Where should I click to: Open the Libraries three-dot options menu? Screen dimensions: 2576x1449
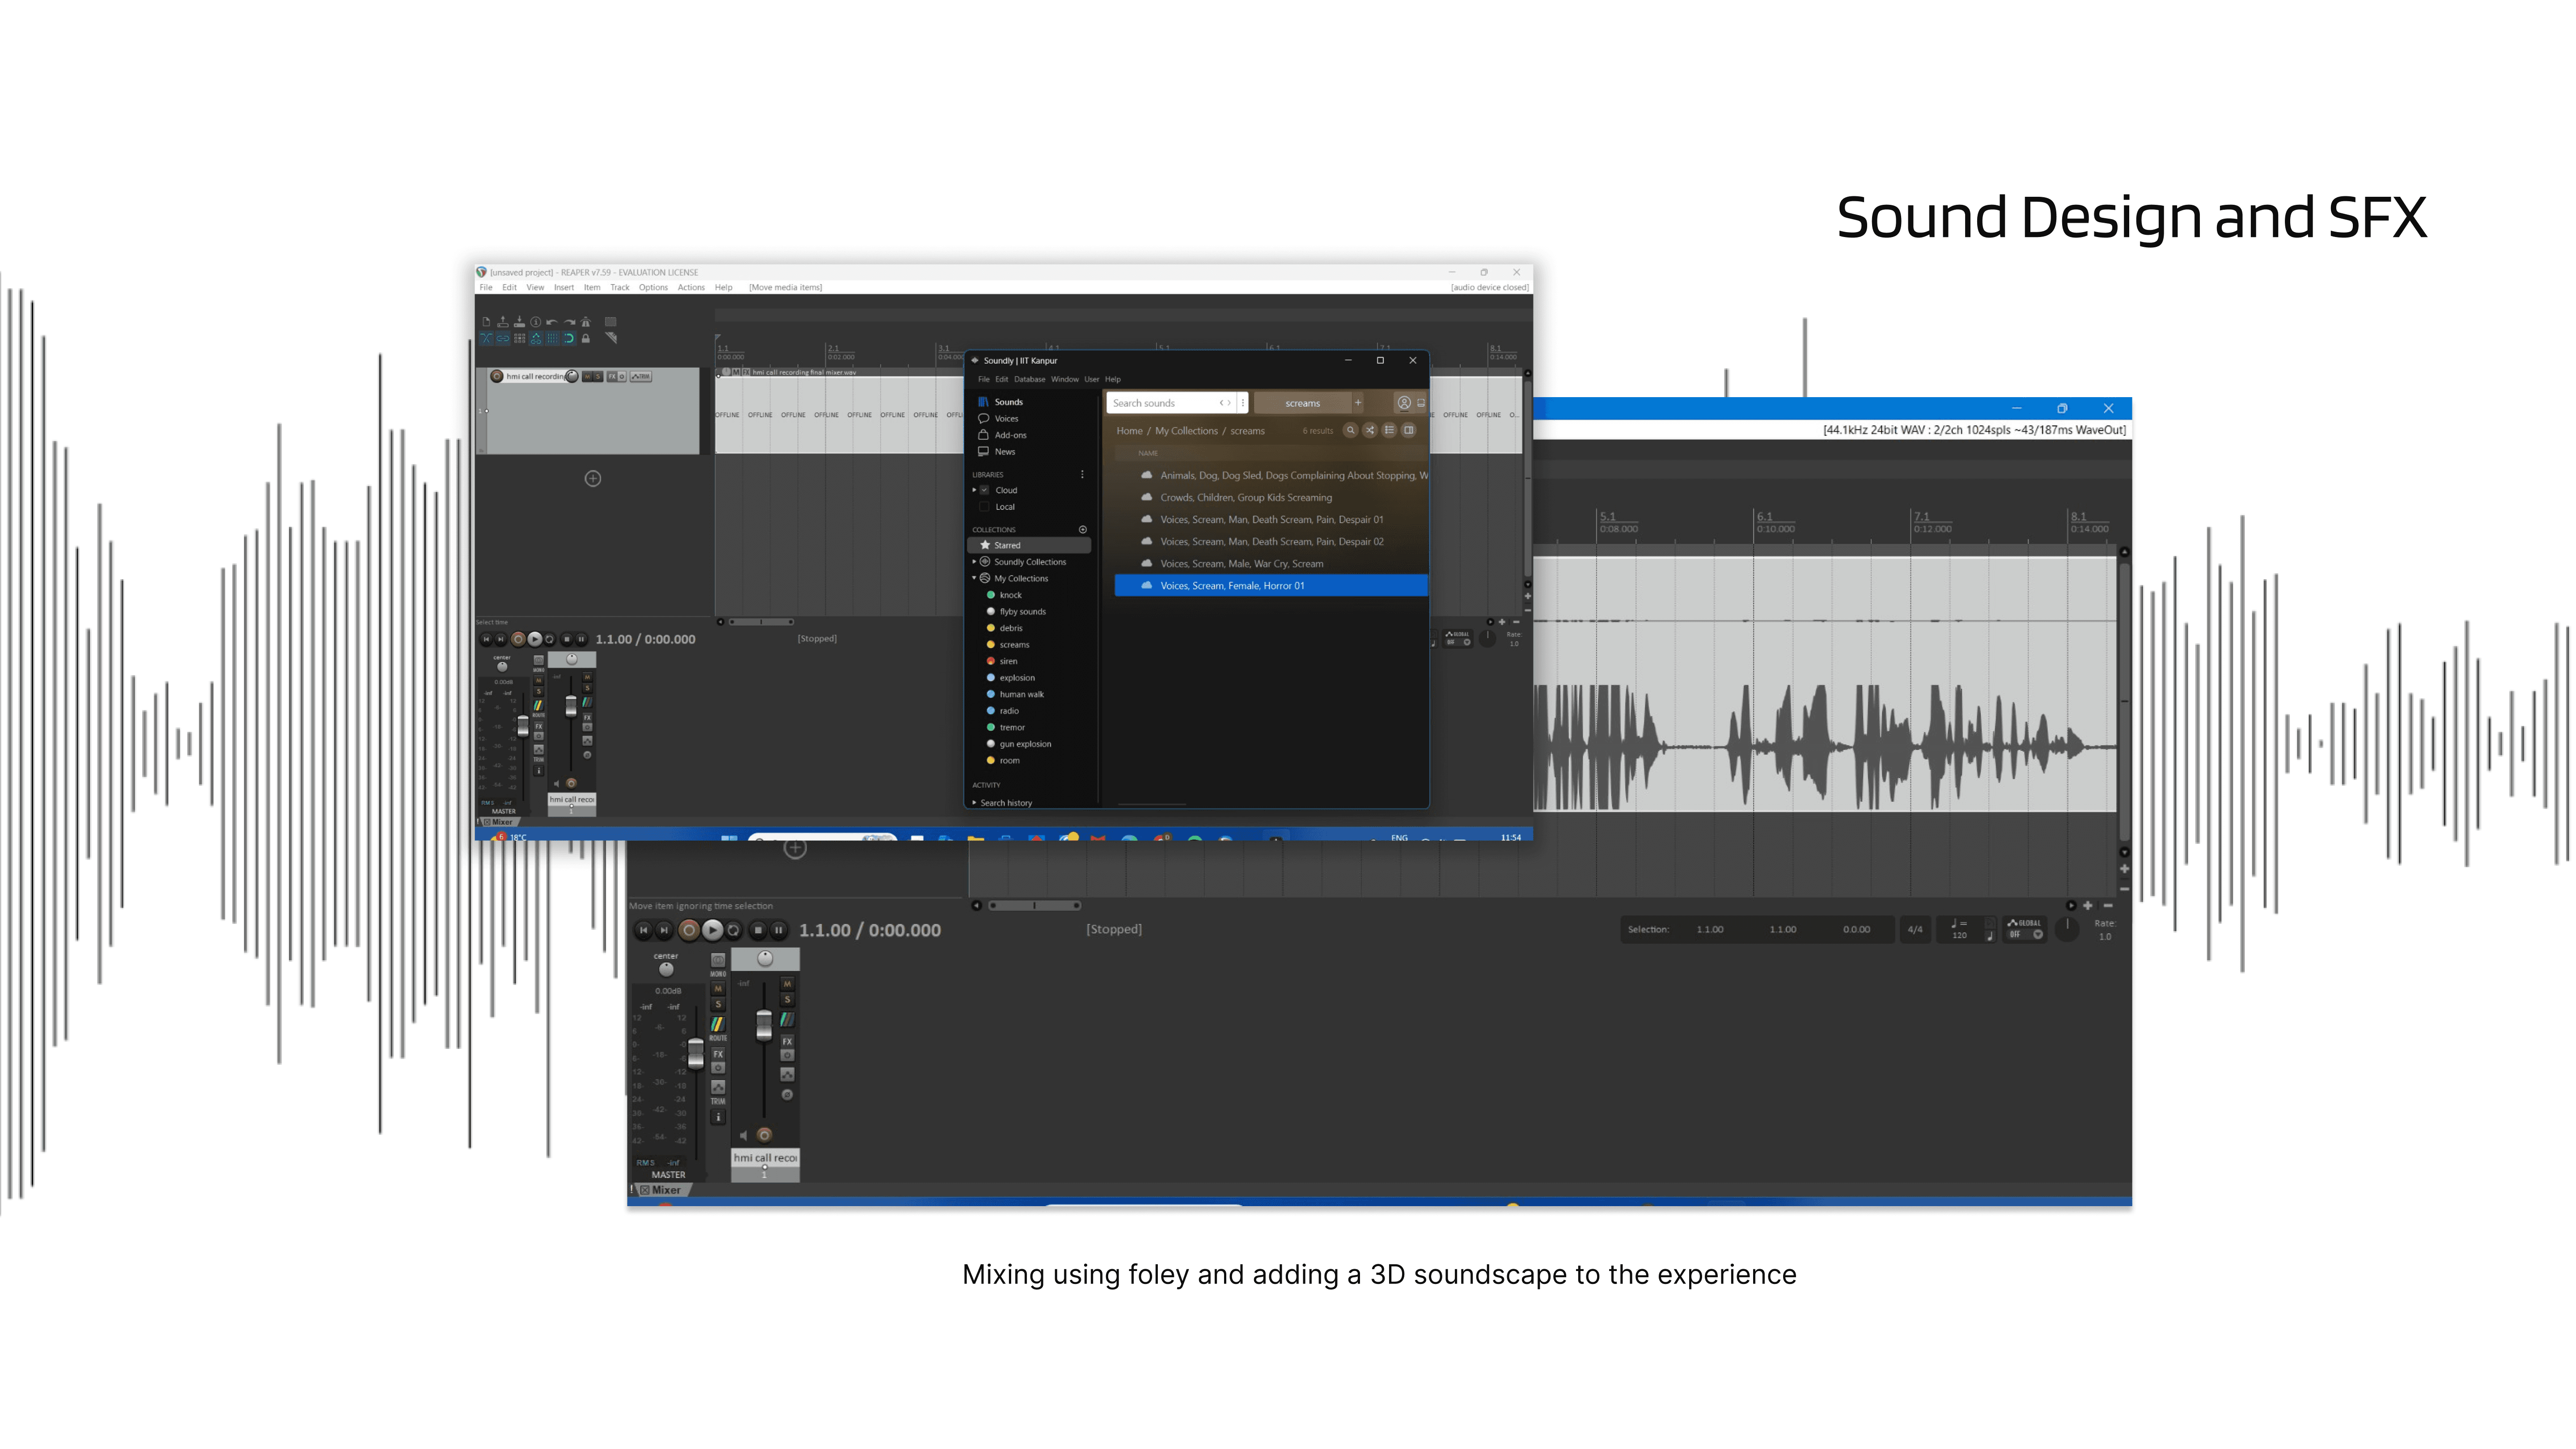[1082, 474]
